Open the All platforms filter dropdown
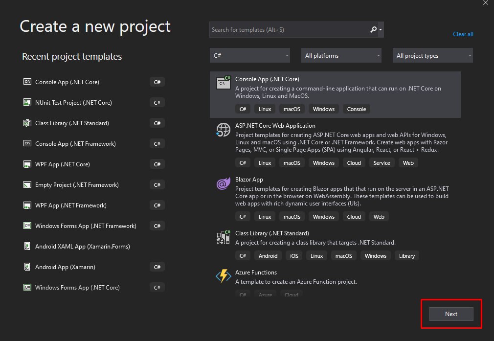Image resolution: width=494 pixels, height=341 pixels. [x=341, y=55]
